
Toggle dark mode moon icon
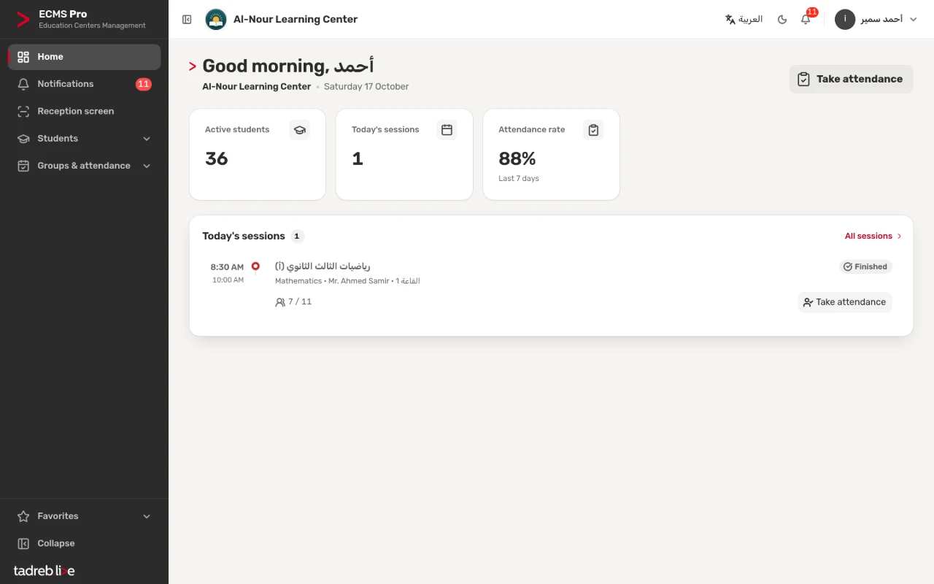[x=782, y=20]
